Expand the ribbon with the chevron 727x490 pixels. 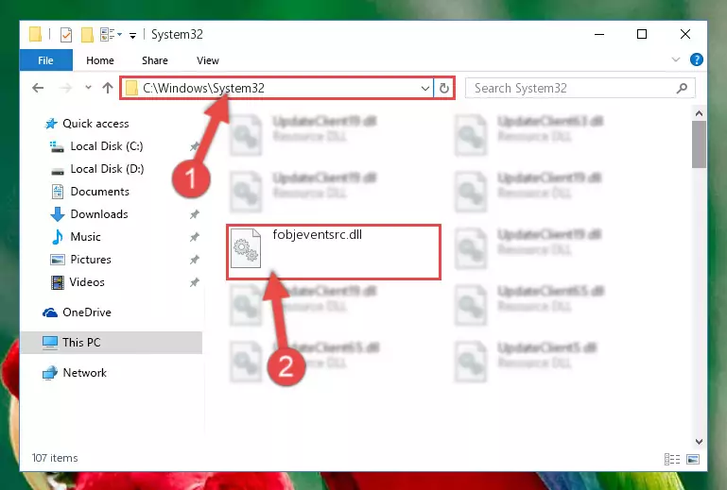(676, 59)
